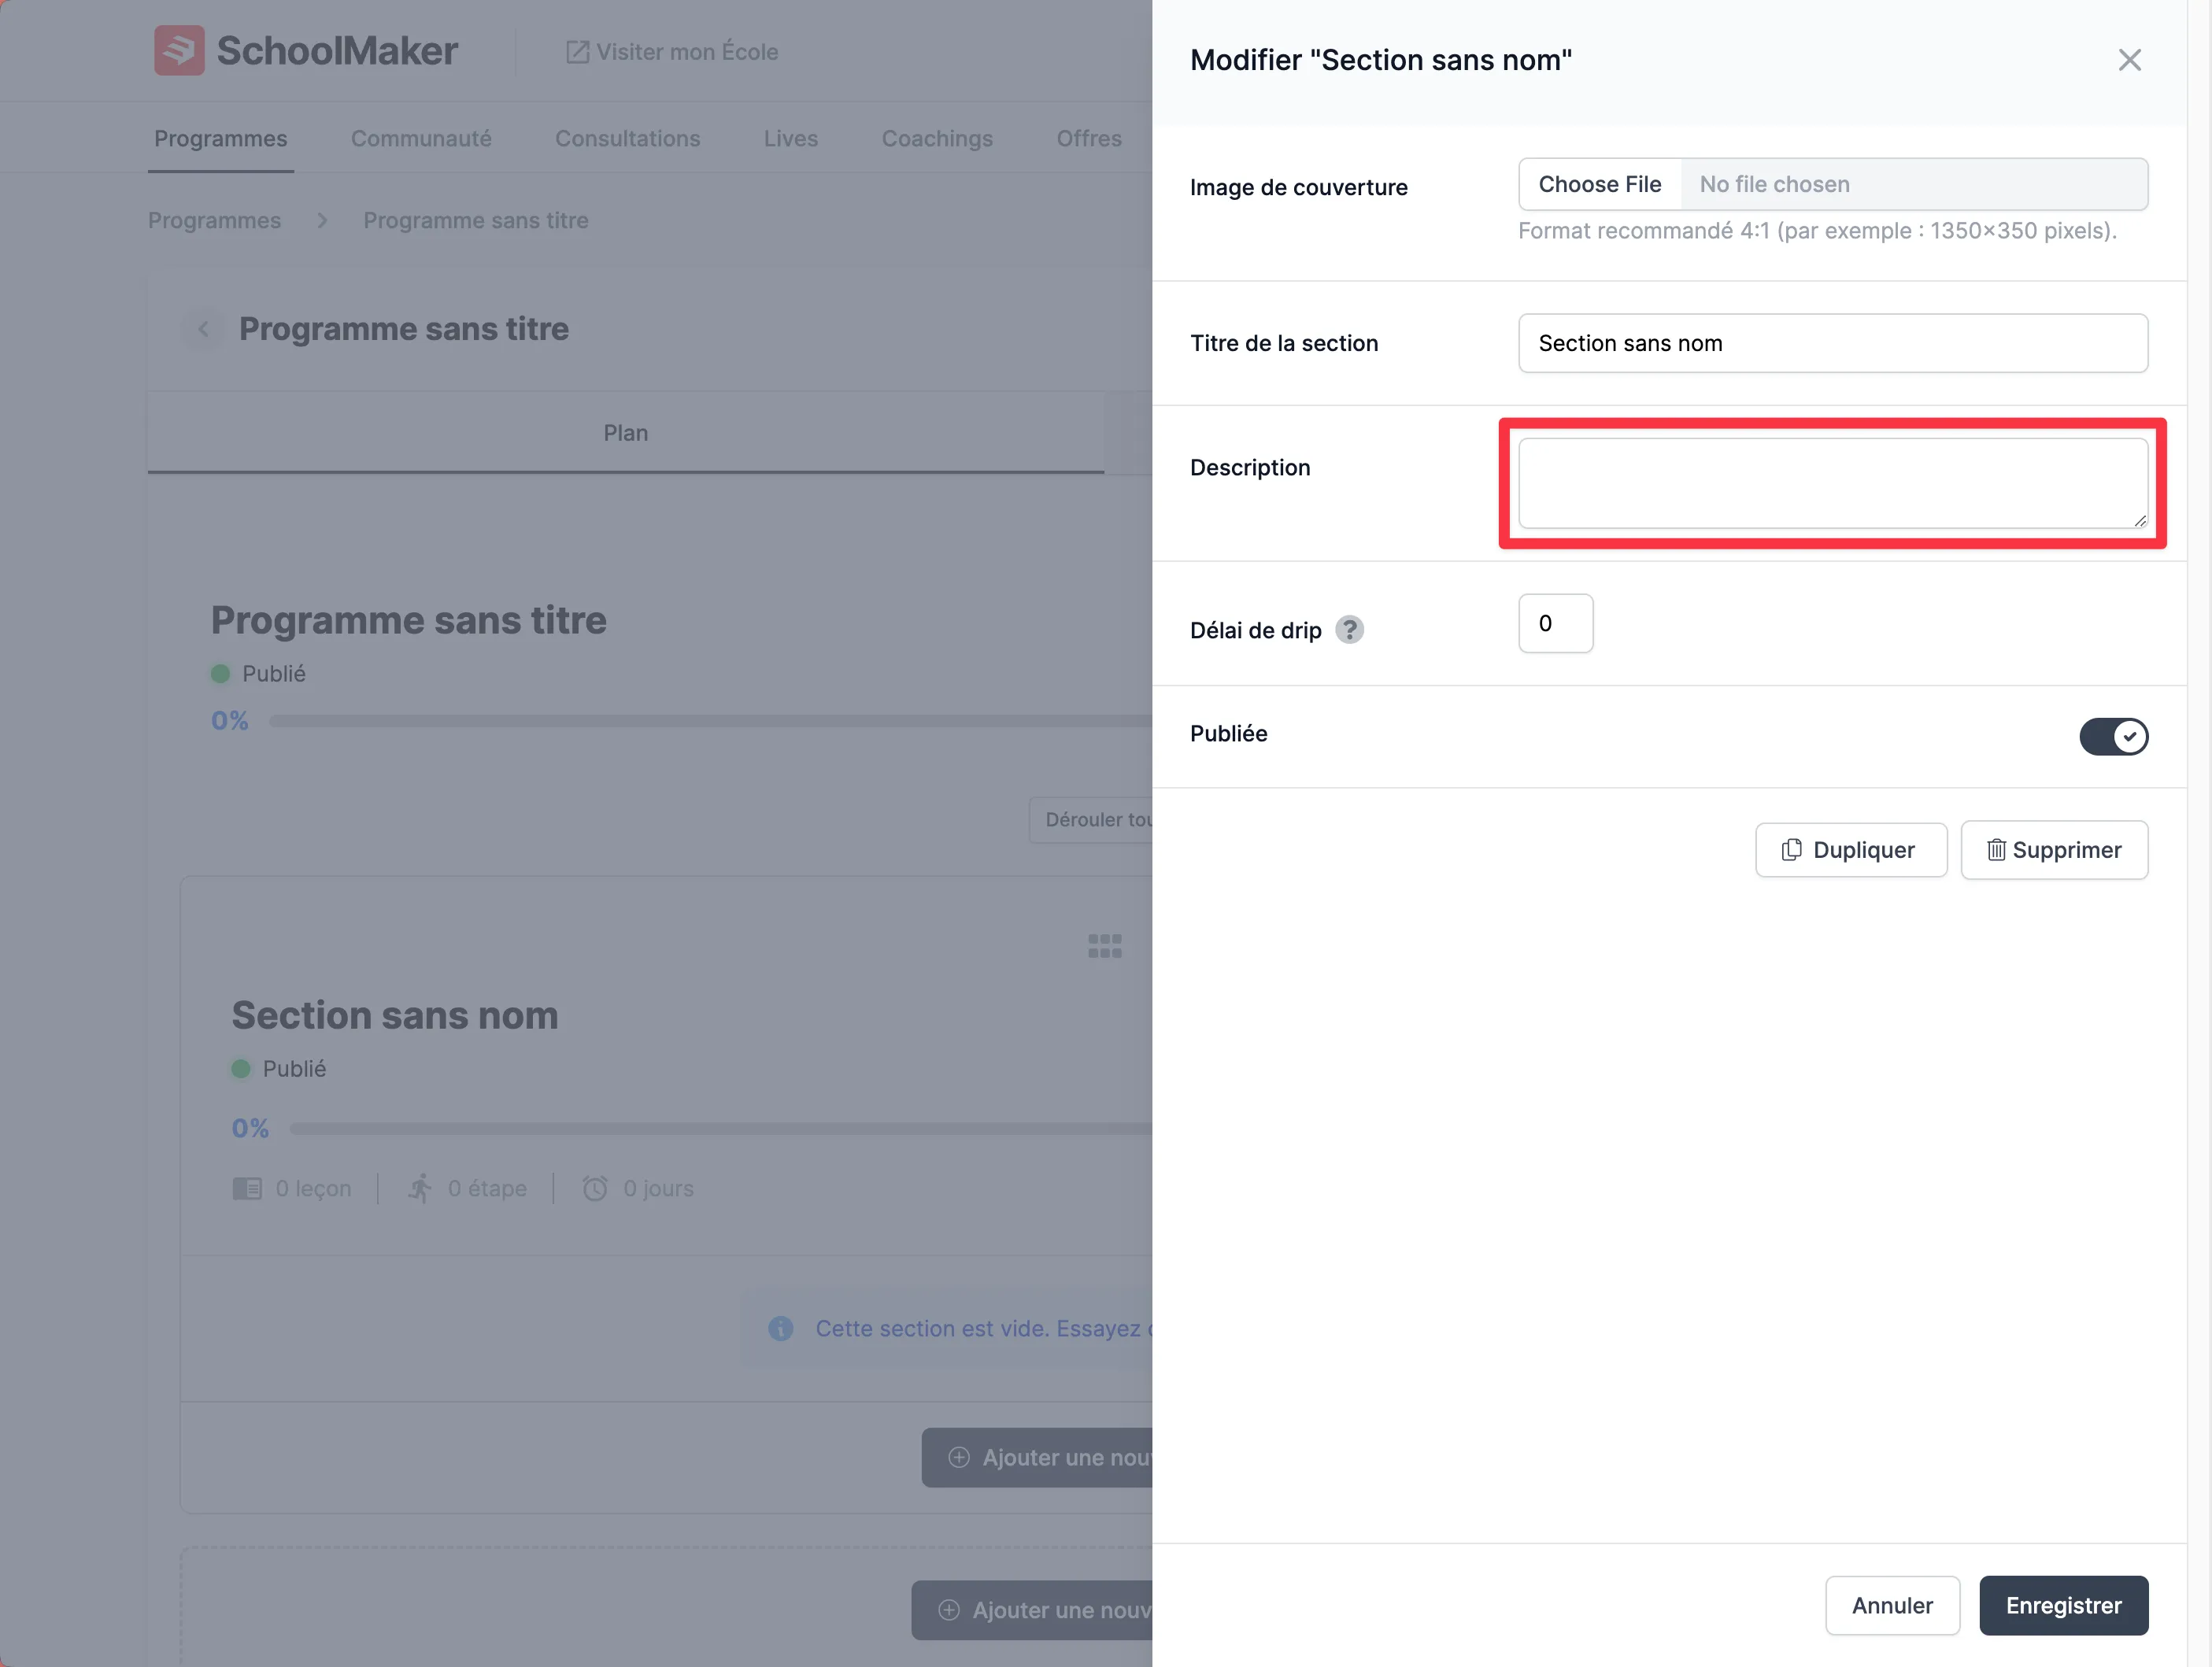Save with the Enregistrer button

pyautogui.click(x=2063, y=1605)
